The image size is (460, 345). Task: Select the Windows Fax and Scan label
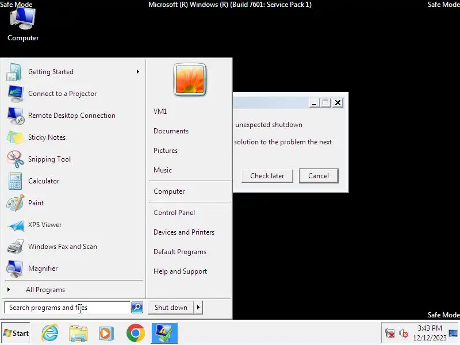(63, 247)
